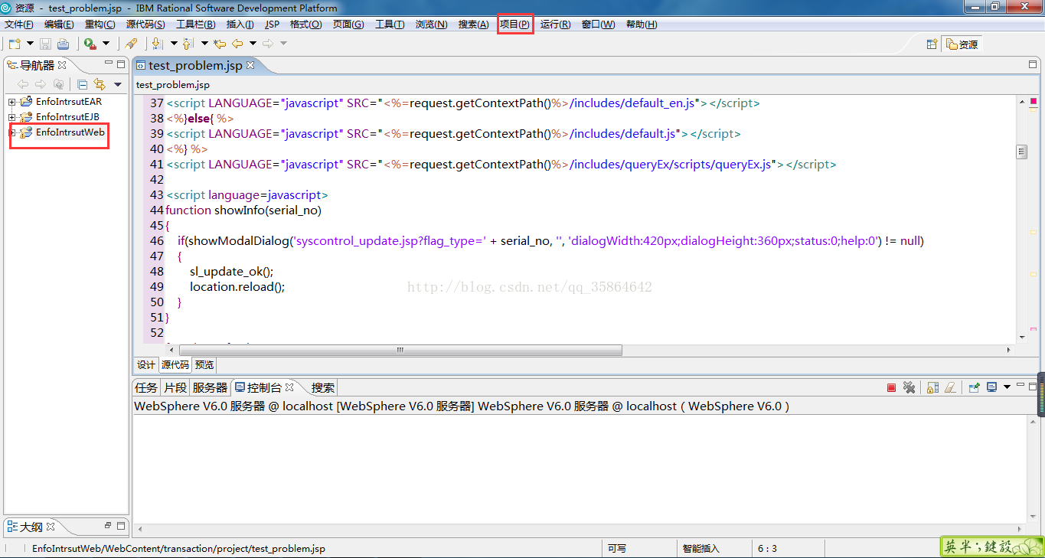
Task: Toggle the Pin Console icon
Action: tap(974, 388)
